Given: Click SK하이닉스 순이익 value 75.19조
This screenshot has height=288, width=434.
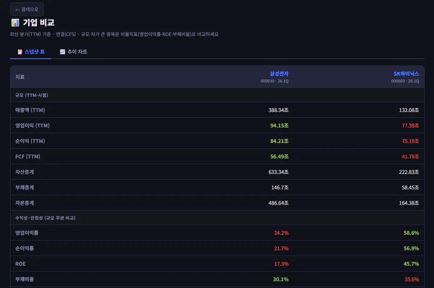Looking at the screenshot, I should click(x=411, y=141).
